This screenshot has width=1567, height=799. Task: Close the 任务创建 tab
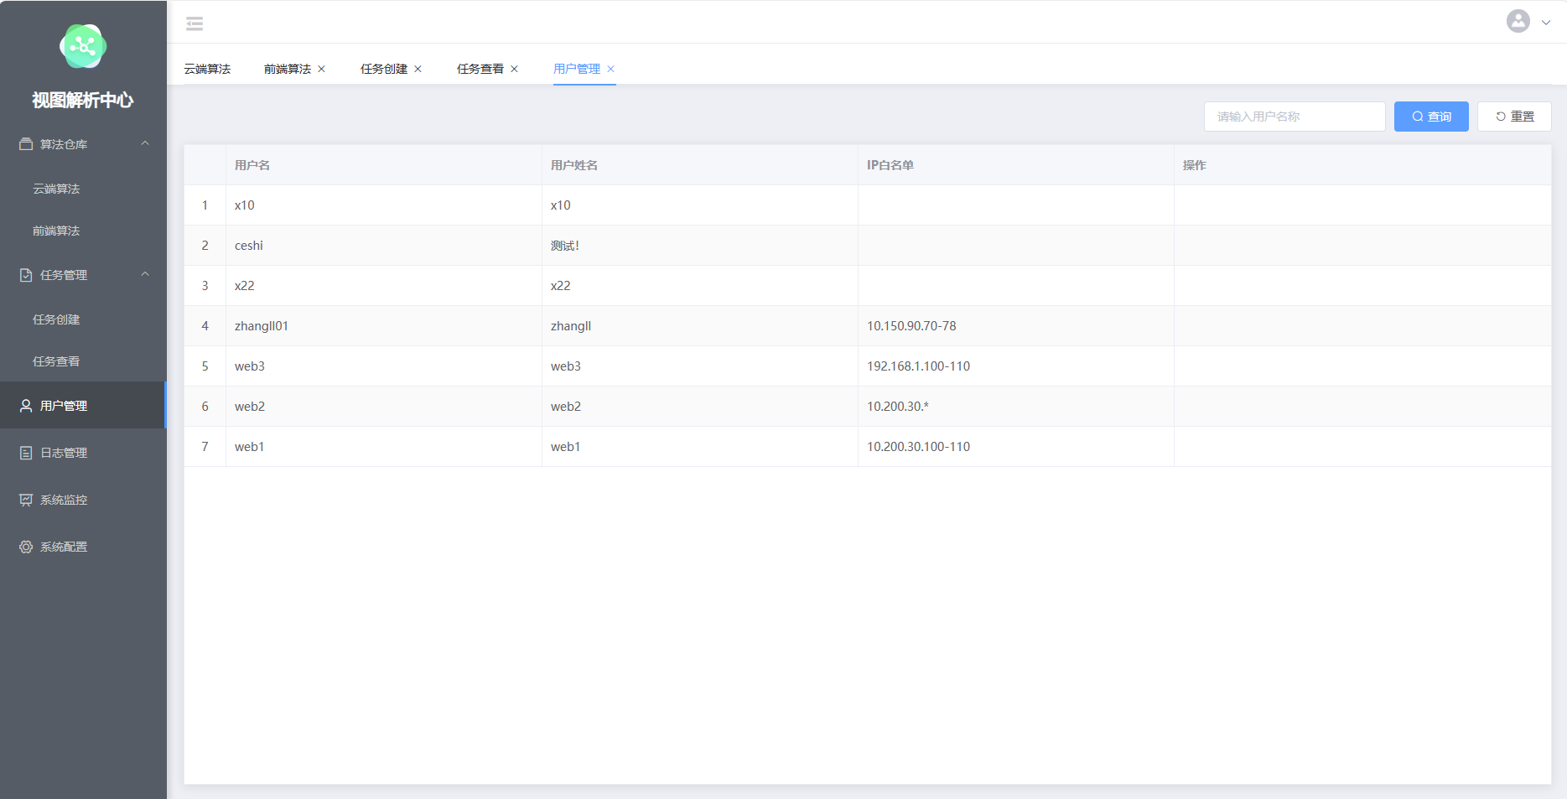[x=418, y=69]
